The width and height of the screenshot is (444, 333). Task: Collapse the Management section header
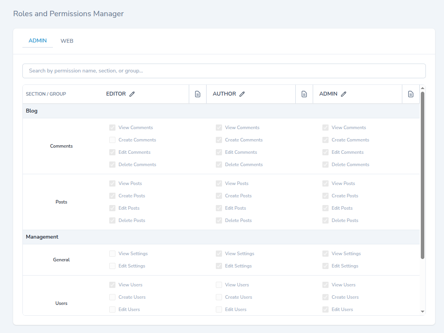pos(42,237)
